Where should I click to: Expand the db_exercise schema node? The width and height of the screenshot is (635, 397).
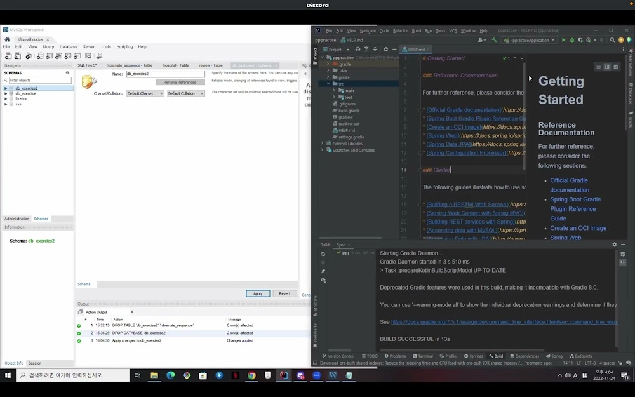coord(6,93)
